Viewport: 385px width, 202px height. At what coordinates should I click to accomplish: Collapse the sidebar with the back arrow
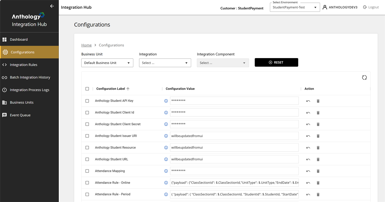coord(52,6)
